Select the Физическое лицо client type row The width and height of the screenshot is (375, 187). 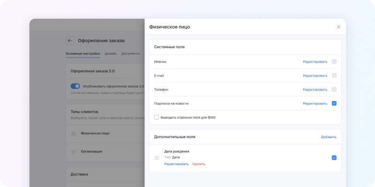105,134
